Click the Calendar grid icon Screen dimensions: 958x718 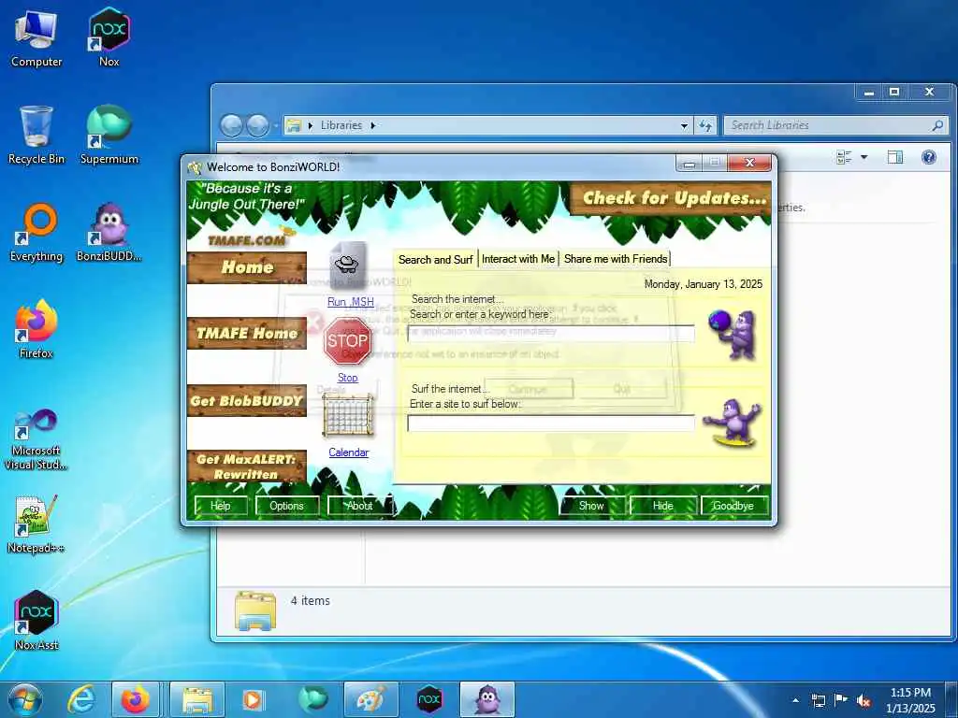point(348,416)
